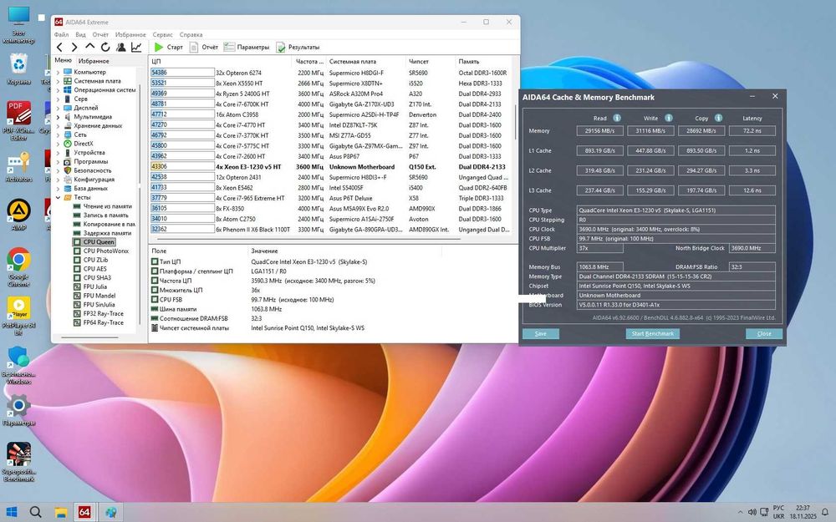Click the info icon next to Write

(669, 118)
